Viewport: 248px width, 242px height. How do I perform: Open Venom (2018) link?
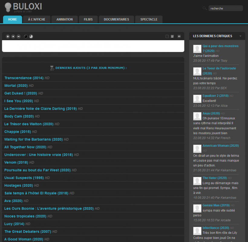16,162
